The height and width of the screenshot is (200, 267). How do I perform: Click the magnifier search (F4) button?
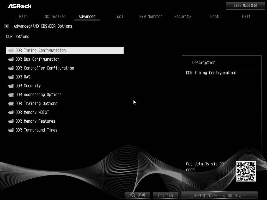[137, 195]
